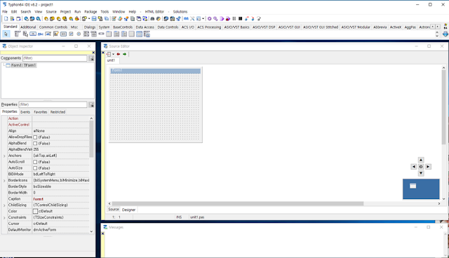Expand the Anchors property
Screen dimensions: 449x258
click(4, 156)
